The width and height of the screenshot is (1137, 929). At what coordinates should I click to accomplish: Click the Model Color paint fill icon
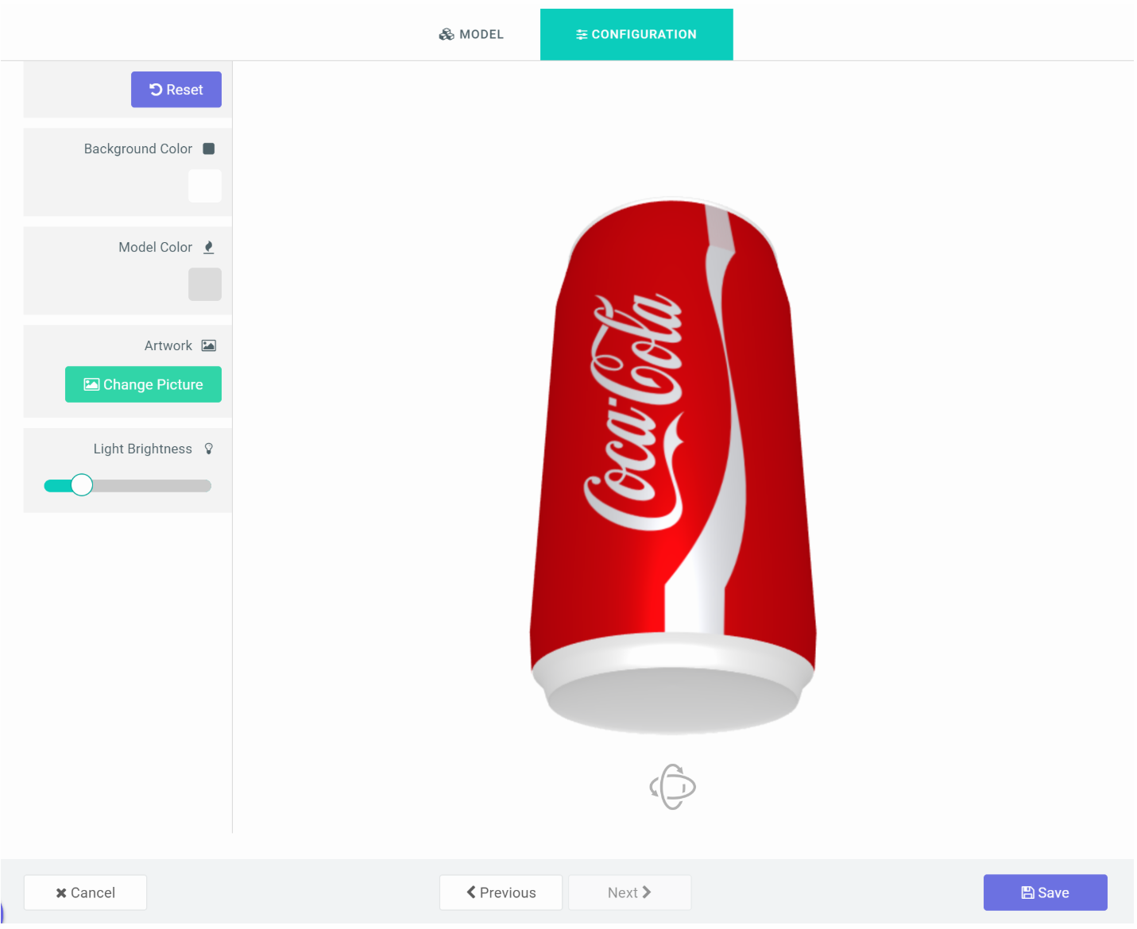tap(209, 247)
